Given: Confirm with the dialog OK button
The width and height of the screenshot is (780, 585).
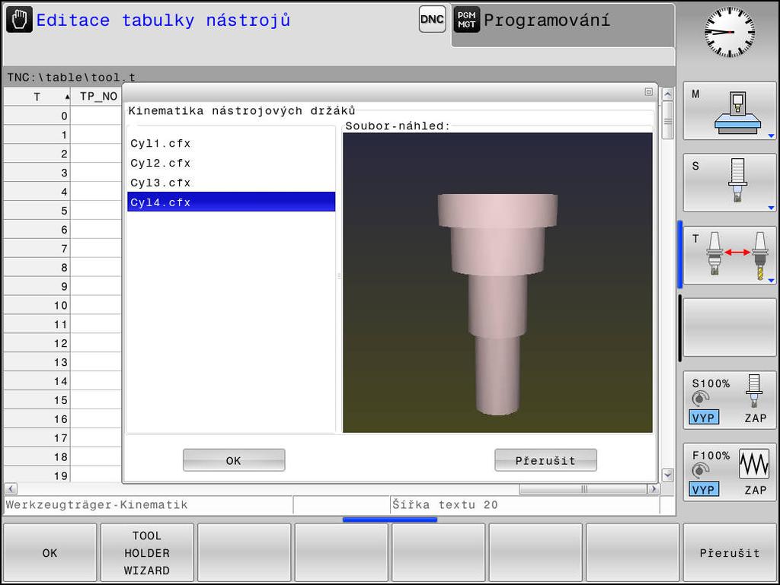Looking at the screenshot, I should tap(234, 460).
